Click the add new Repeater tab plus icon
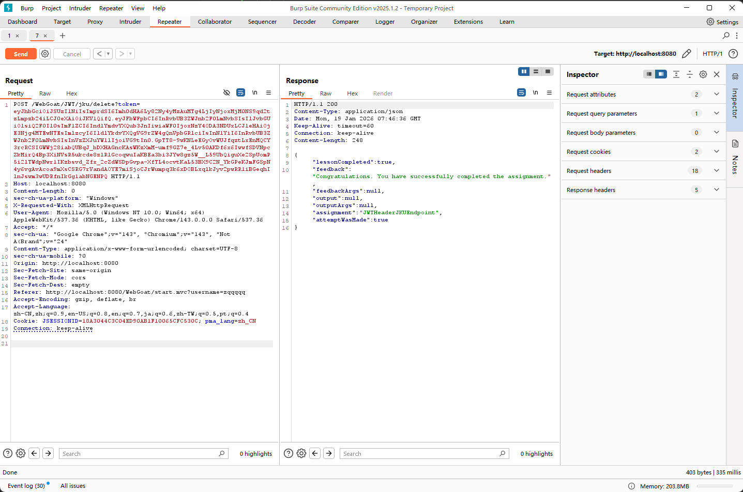Viewport: 743px width, 492px height. pos(63,36)
